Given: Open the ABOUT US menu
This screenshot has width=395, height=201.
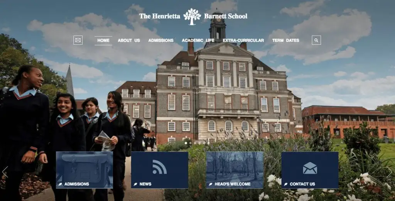Looking at the screenshot, I should coord(129,41).
